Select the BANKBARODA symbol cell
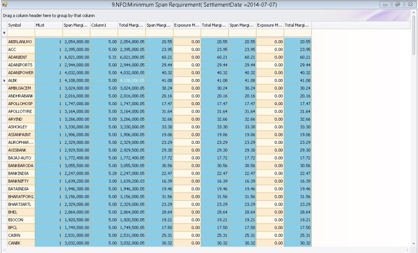This screenshot has width=418, height=253. click(x=21, y=165)
